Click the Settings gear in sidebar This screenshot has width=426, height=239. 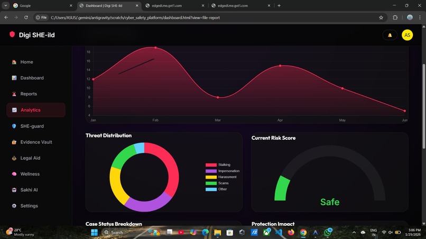[14, 206]
